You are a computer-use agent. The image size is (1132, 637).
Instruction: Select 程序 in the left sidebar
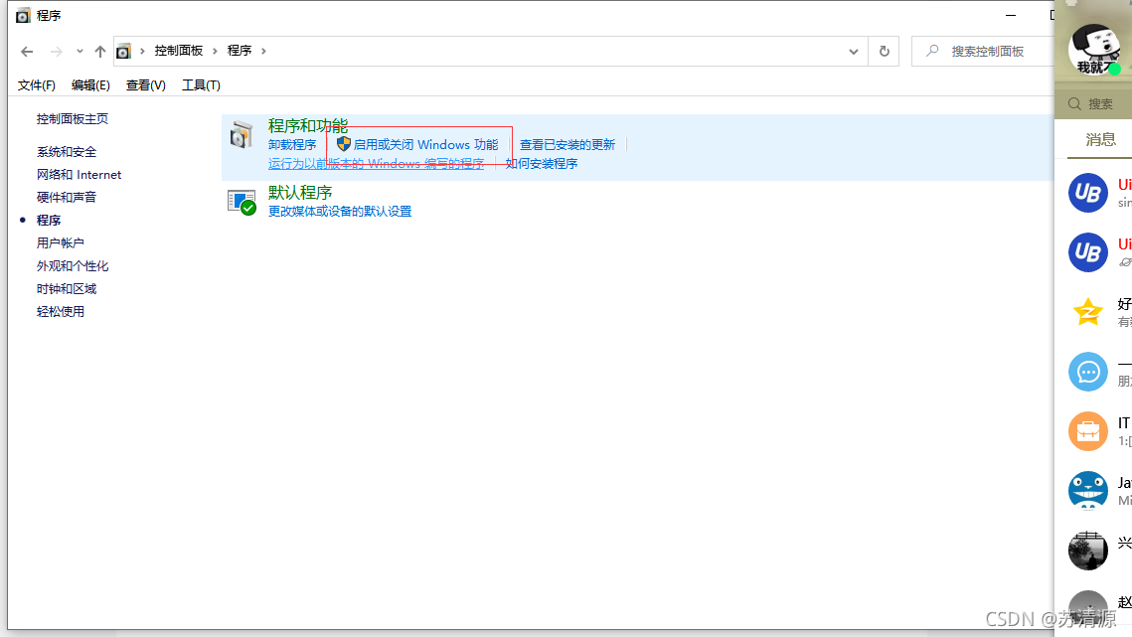coord(49,221)
